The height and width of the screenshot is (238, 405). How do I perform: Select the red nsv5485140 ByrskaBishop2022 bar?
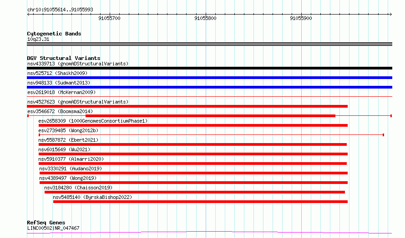(x=200, y=202)
